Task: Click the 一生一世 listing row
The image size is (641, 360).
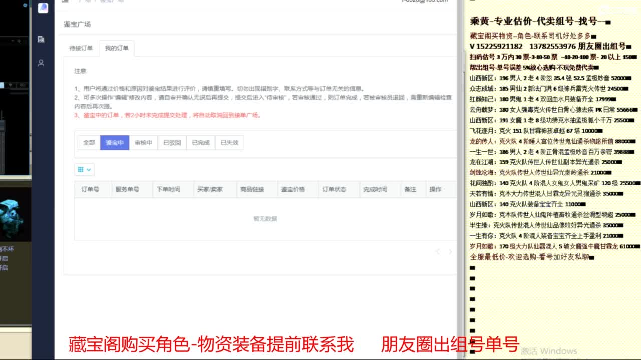Action: point(552,151)
